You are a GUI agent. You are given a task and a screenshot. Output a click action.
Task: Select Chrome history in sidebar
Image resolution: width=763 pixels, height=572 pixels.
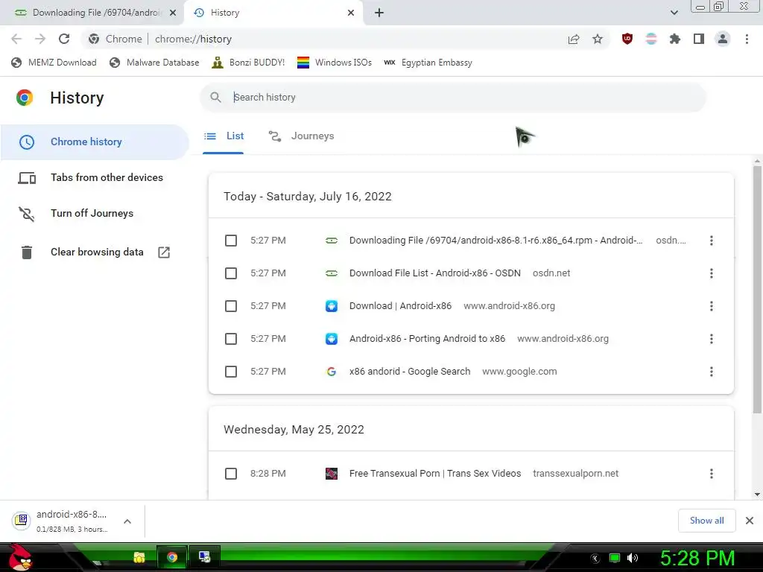[95, 142]
